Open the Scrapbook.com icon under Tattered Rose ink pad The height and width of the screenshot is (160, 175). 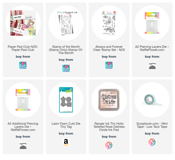pos(109,145)
